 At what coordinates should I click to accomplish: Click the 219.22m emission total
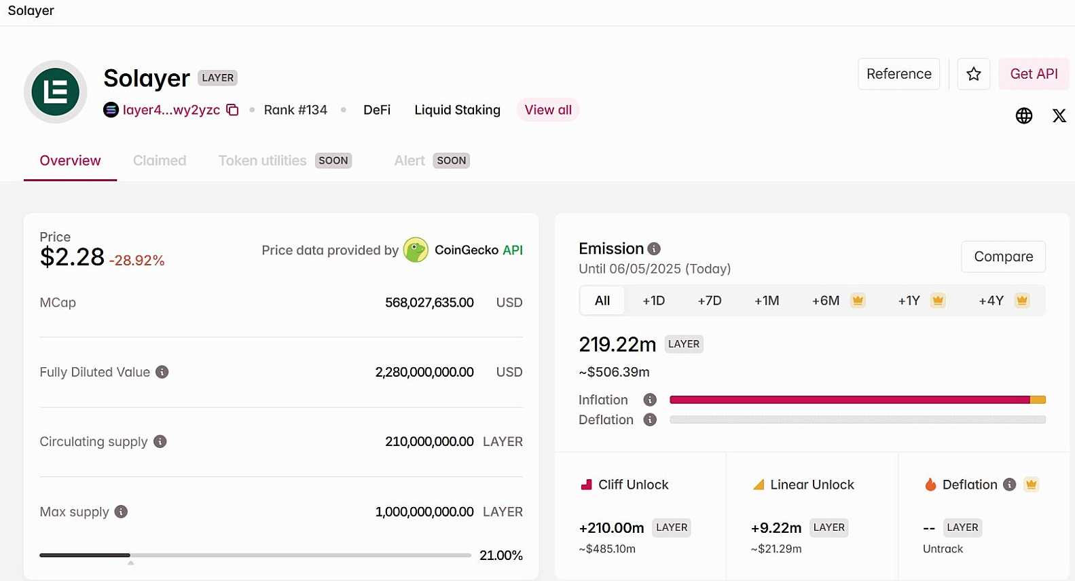tap(617, 344)
